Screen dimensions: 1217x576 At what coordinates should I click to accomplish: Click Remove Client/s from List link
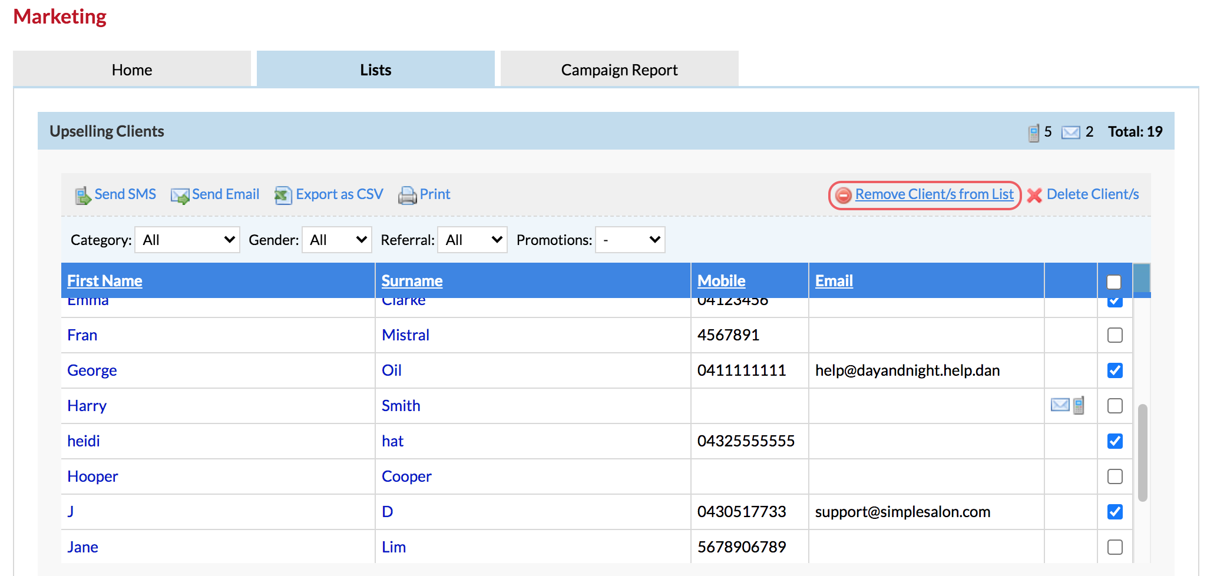coord(934,194)
